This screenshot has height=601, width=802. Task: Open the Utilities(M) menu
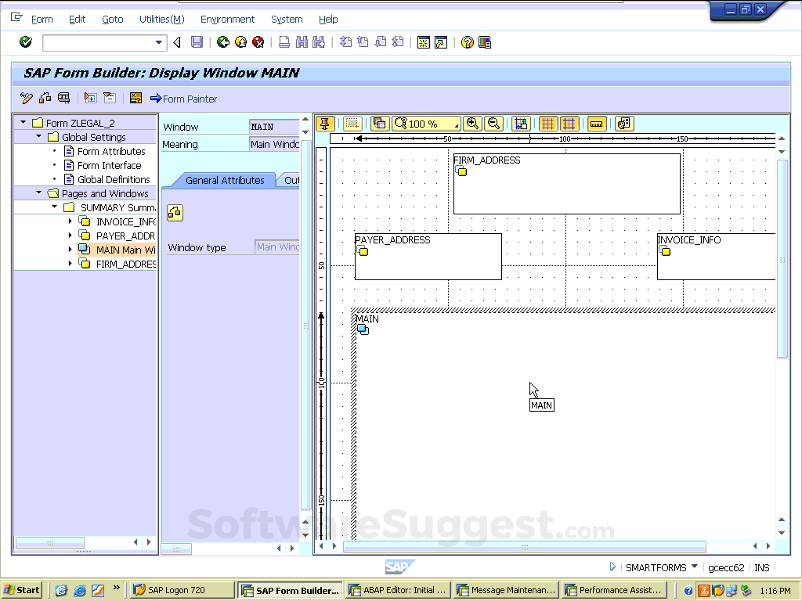pos(161,19)
